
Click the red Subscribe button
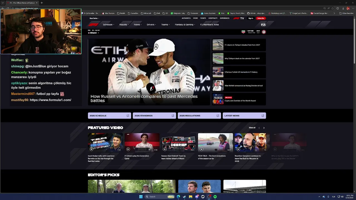coord(261,18)
